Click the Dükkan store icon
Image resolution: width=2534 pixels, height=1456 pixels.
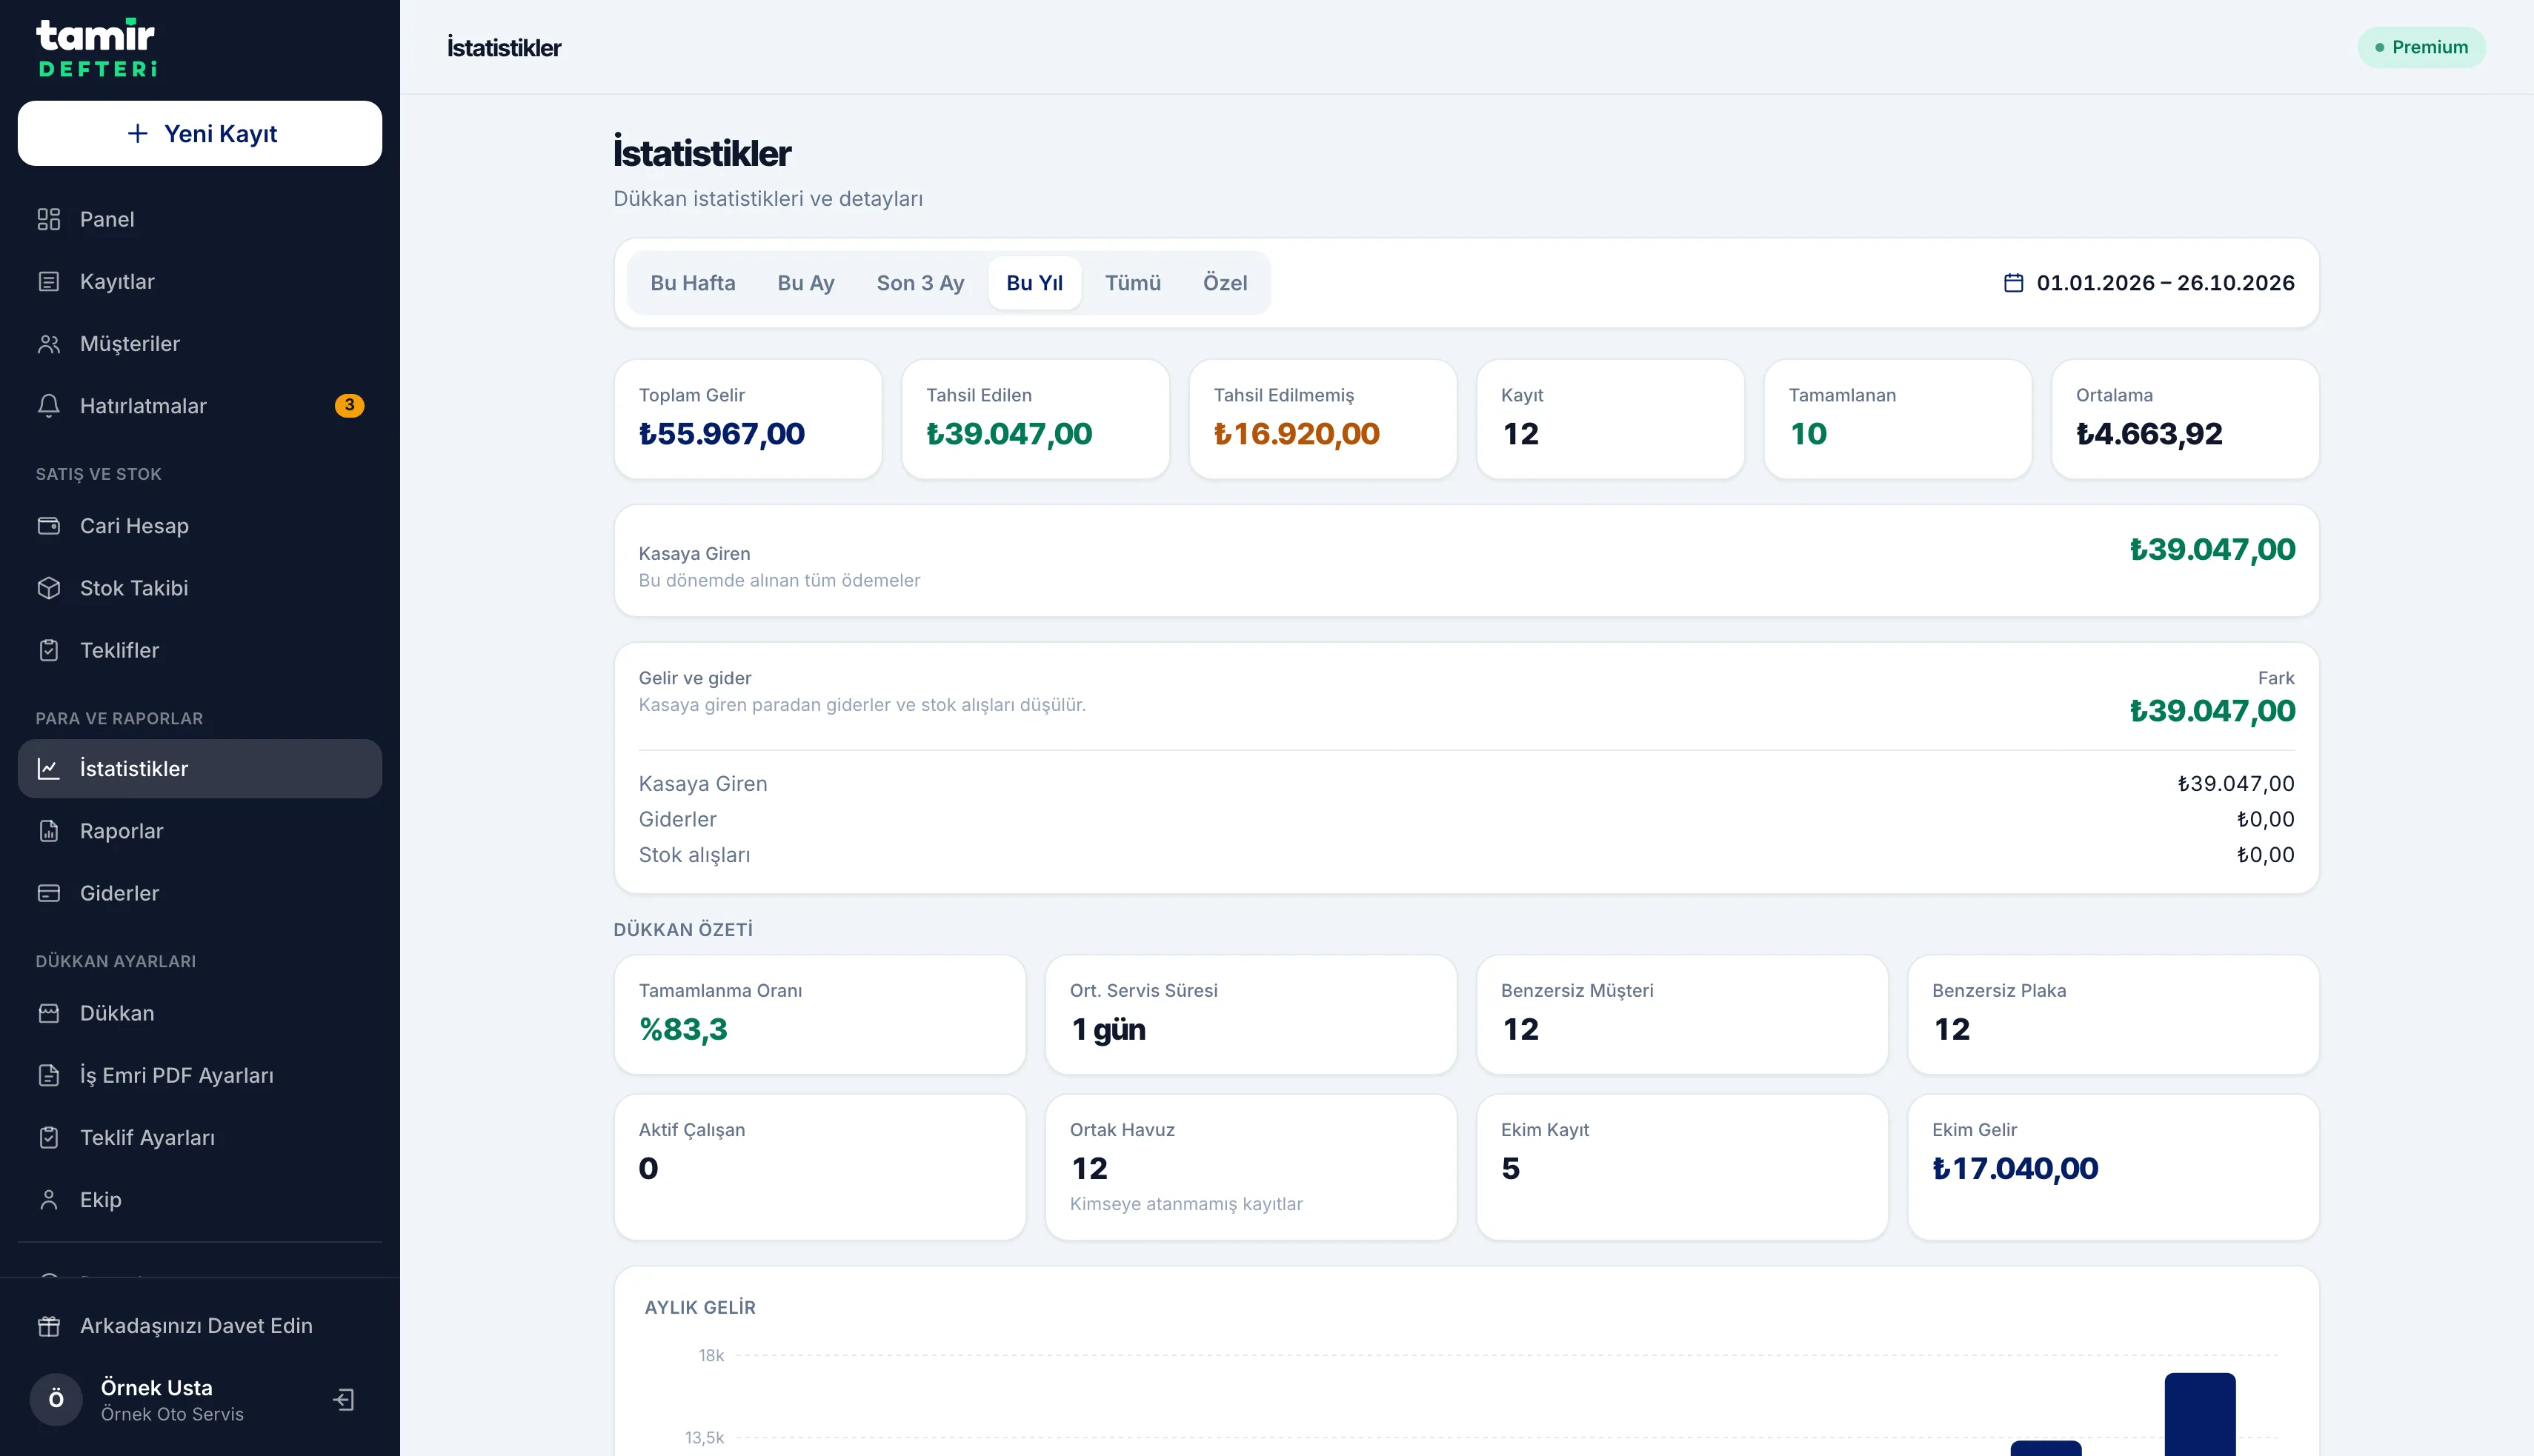(48, 1013)
